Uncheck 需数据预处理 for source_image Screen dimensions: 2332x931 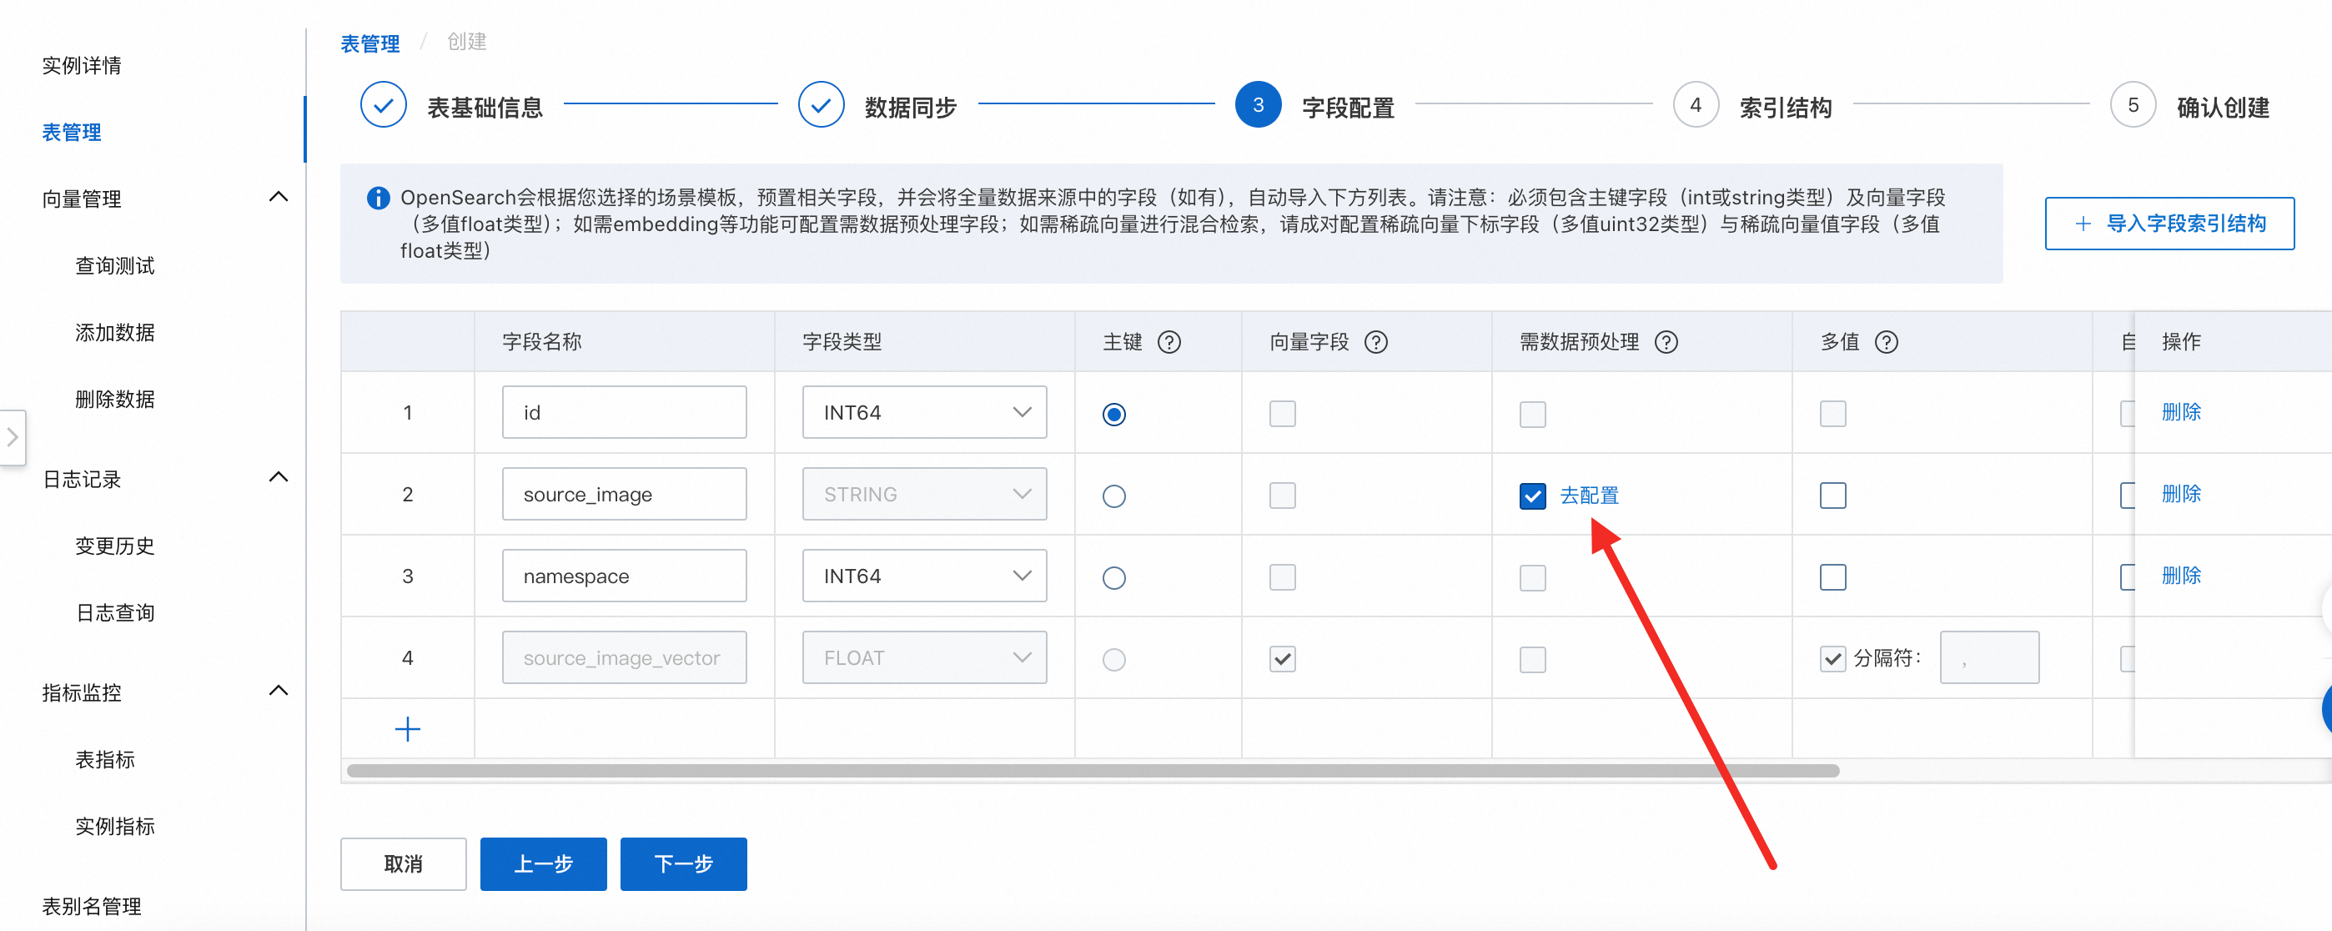[x=1532, y=496]
